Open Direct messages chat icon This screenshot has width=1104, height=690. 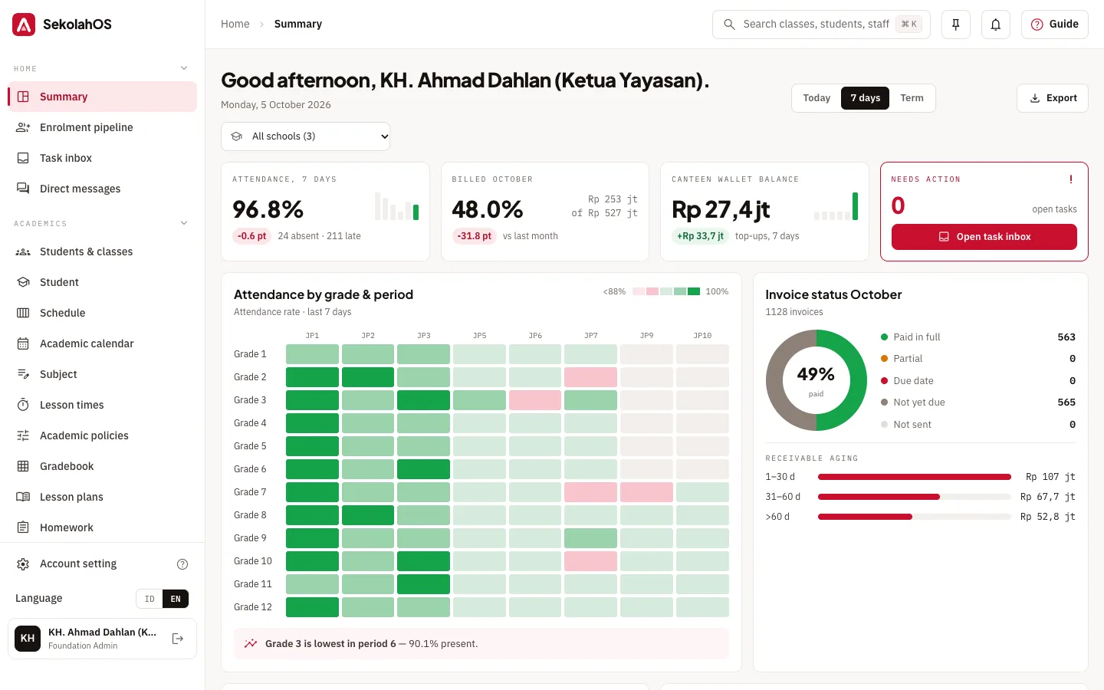pos(23,189)
